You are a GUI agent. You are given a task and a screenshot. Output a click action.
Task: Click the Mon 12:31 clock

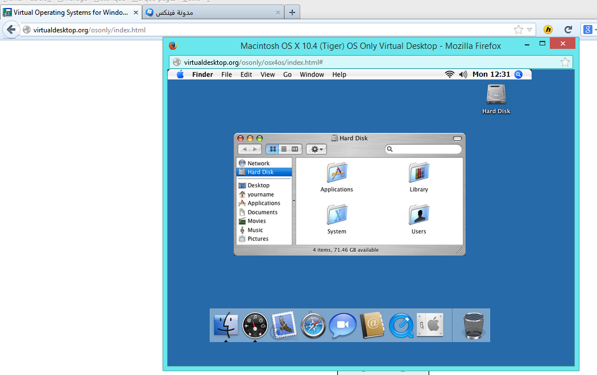tap(491, 74)
